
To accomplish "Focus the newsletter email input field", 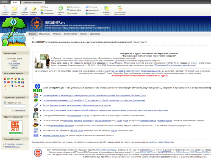I will click(x=15, y=106).
